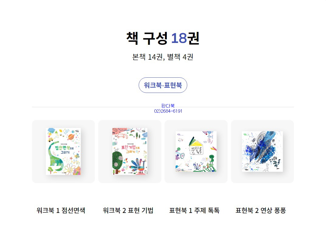Image resolution: width=326 pixels, height=226 pixels.
Task: Click the 02)2684-6191 phone number
Action: [168, 111]
